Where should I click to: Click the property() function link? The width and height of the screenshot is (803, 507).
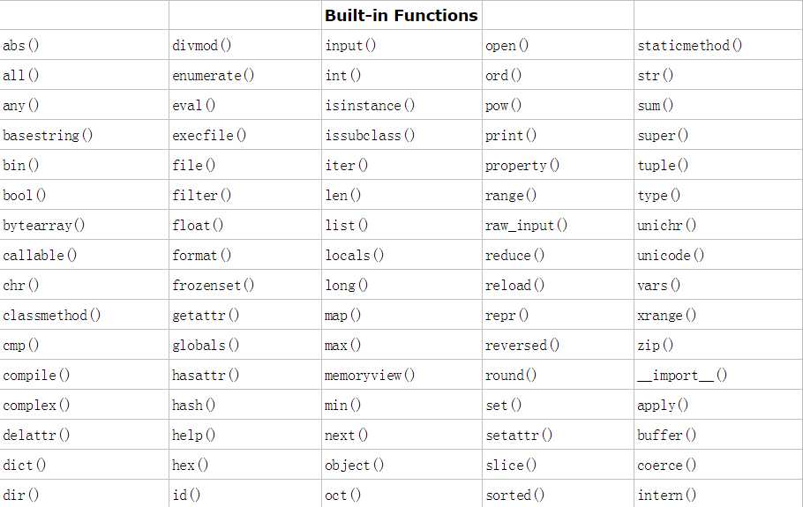522,166
